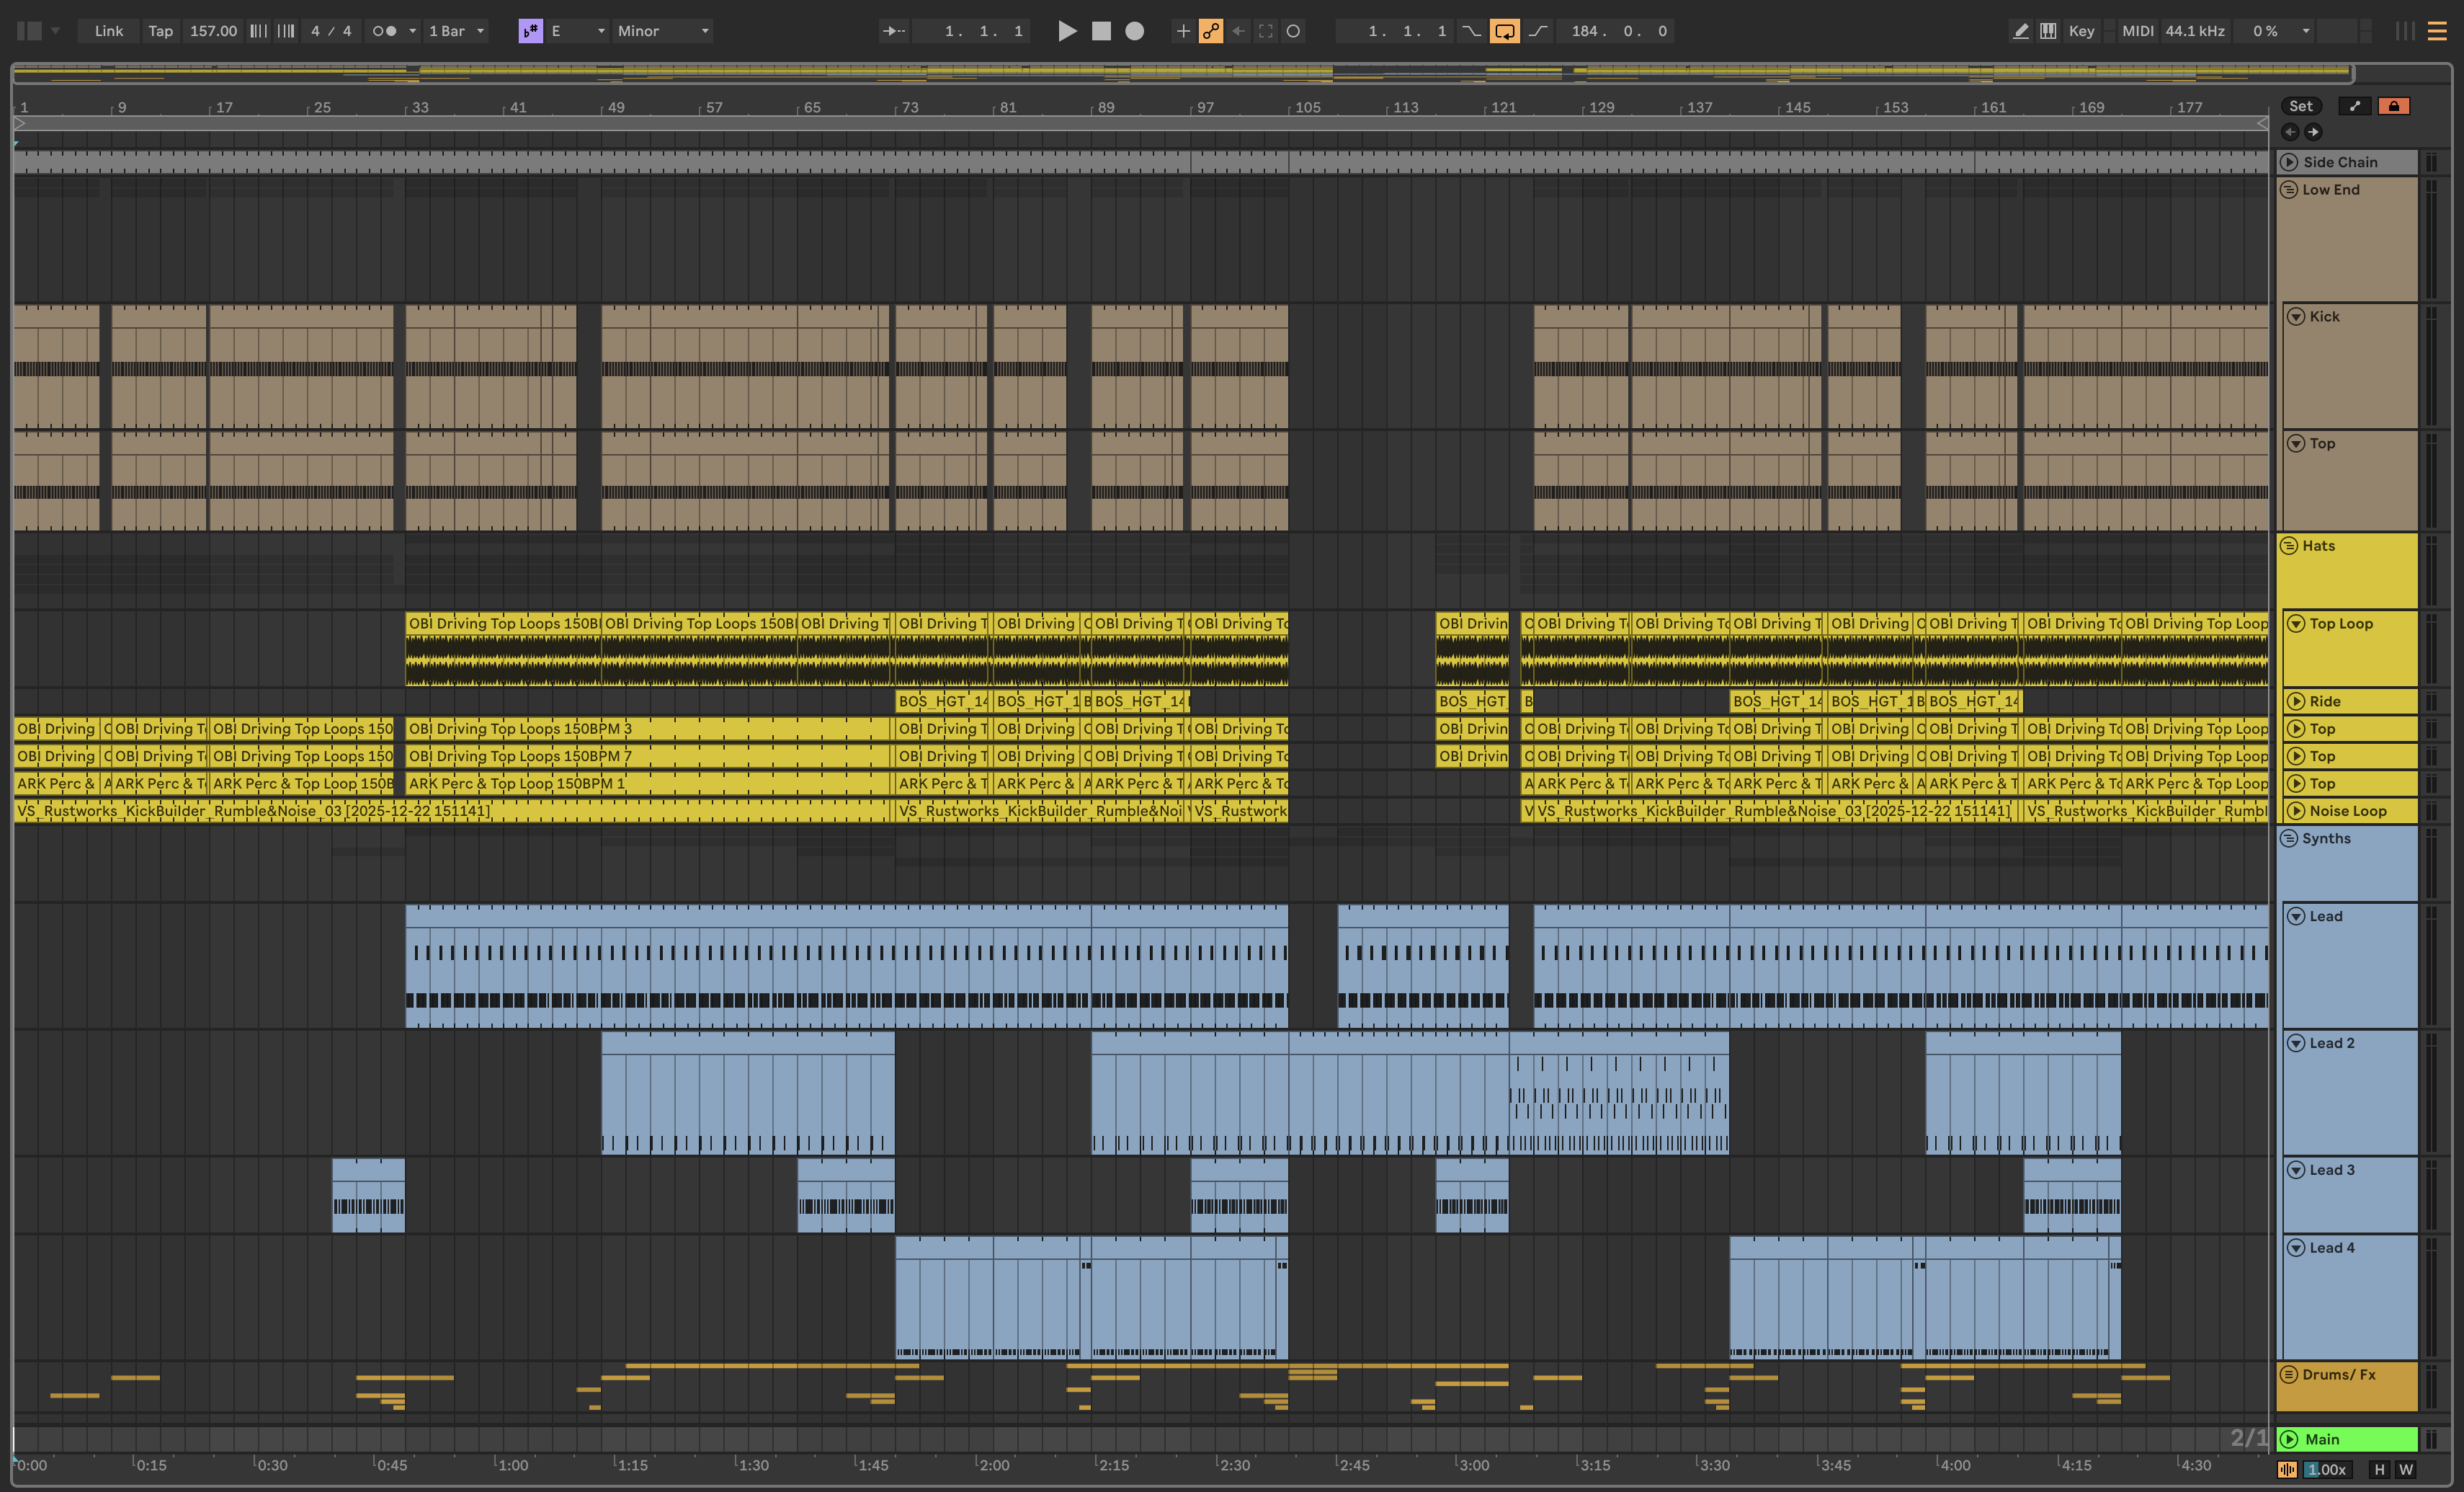The width and height of the screenshot is (2464, 1492).
Task: Unfold the Noise Loop track
Action: point(2296,811)
